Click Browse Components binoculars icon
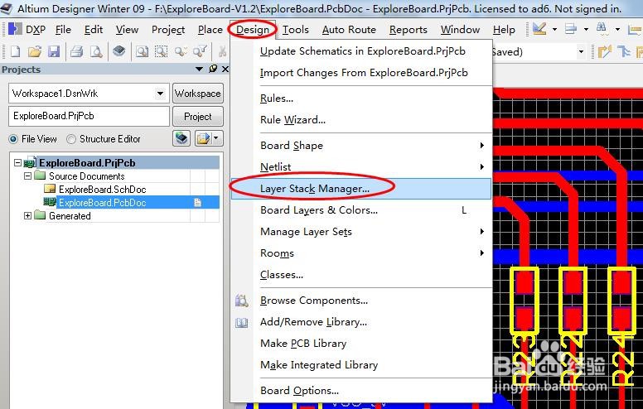 click(x=241, y=301)
